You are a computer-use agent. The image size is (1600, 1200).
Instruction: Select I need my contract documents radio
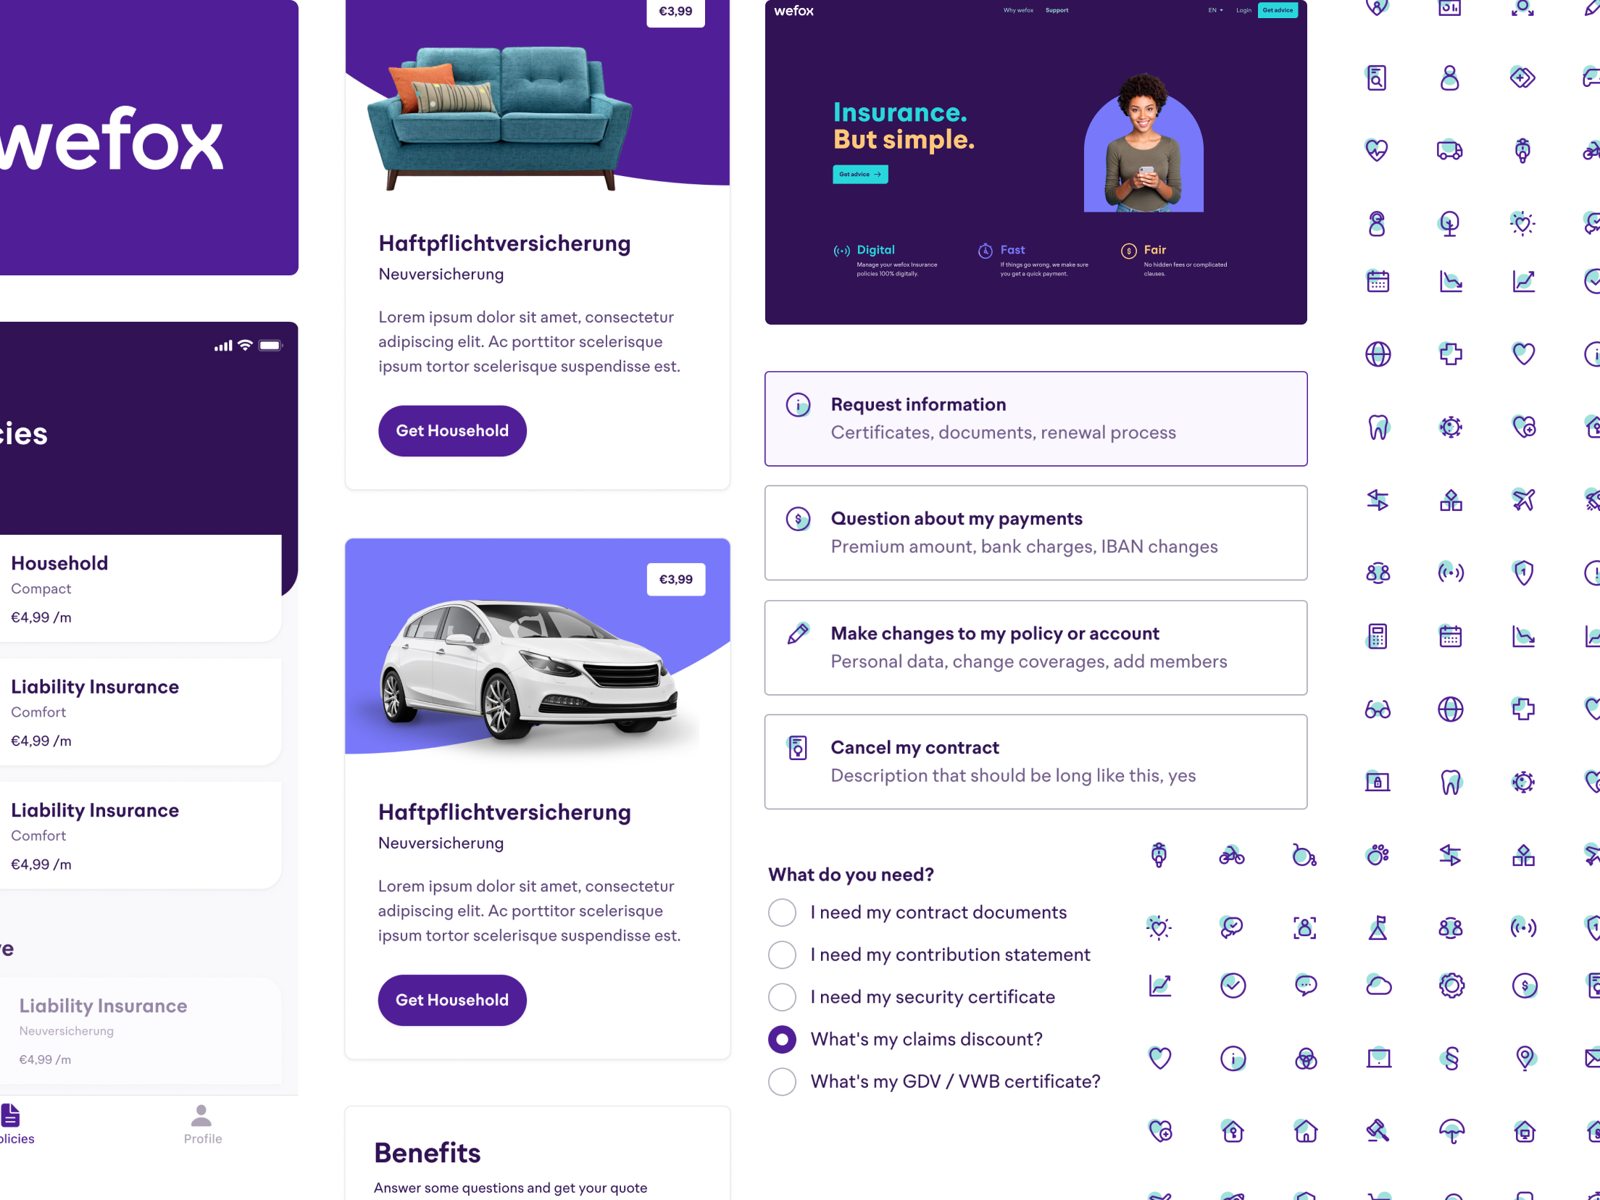781,910
